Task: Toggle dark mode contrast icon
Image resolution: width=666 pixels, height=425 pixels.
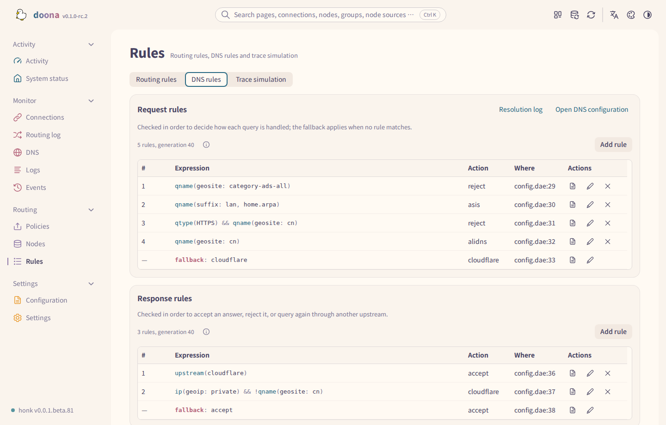Action: 647,15
